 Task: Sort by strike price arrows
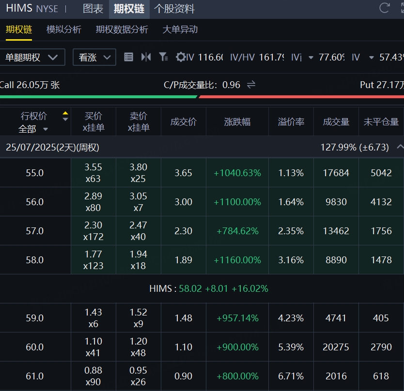[65, 116]
